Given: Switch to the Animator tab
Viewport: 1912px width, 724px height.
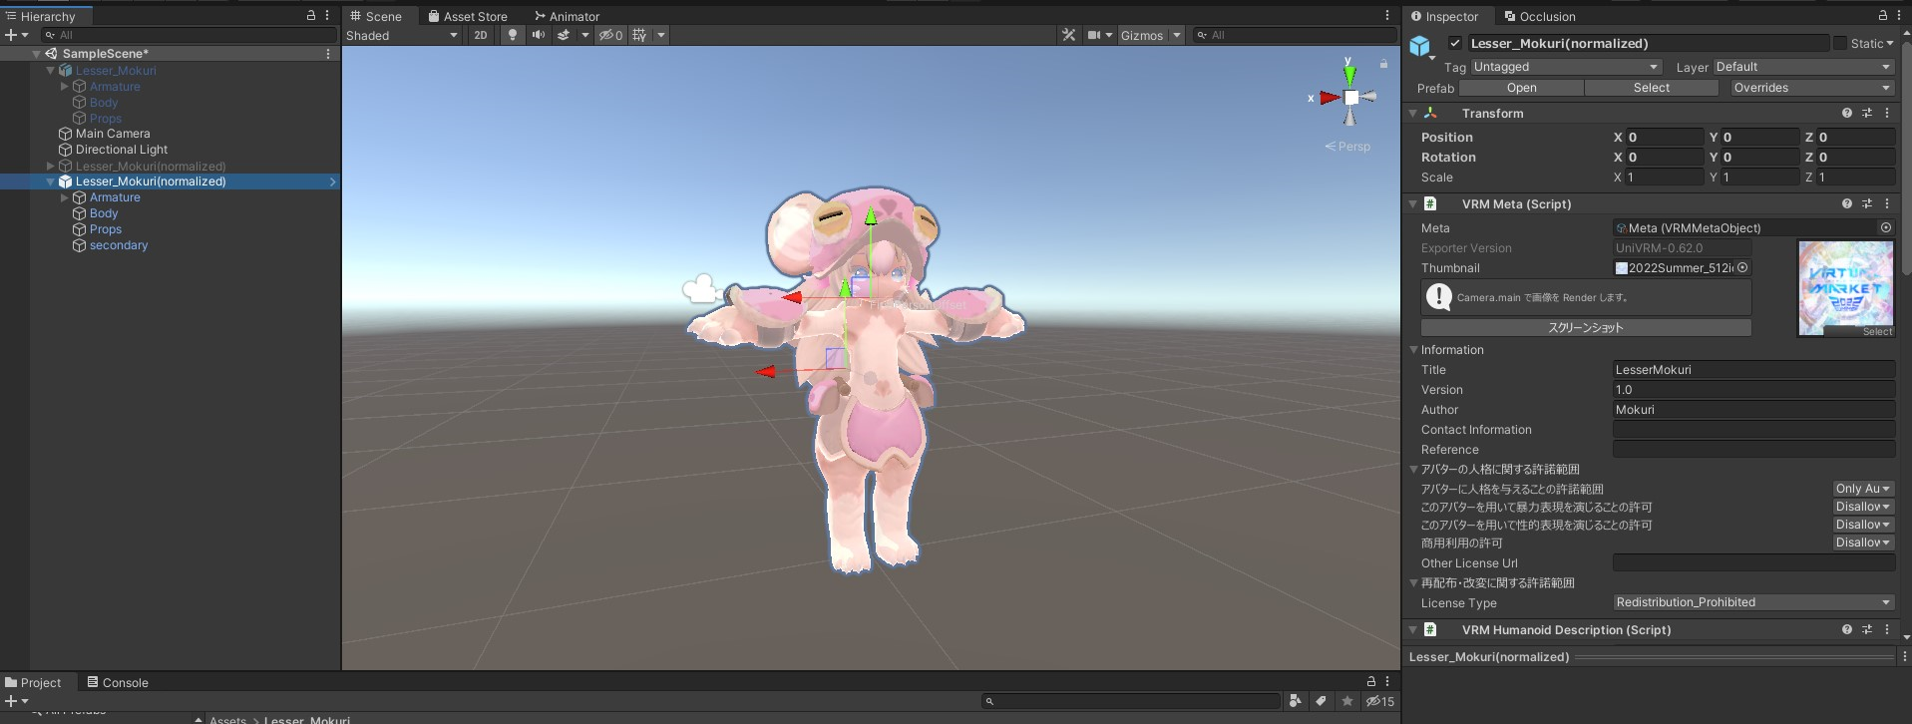Looking at the screenshot, I should pos(567,16).
